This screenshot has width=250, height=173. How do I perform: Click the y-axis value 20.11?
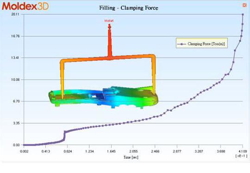tap(15, 14)
